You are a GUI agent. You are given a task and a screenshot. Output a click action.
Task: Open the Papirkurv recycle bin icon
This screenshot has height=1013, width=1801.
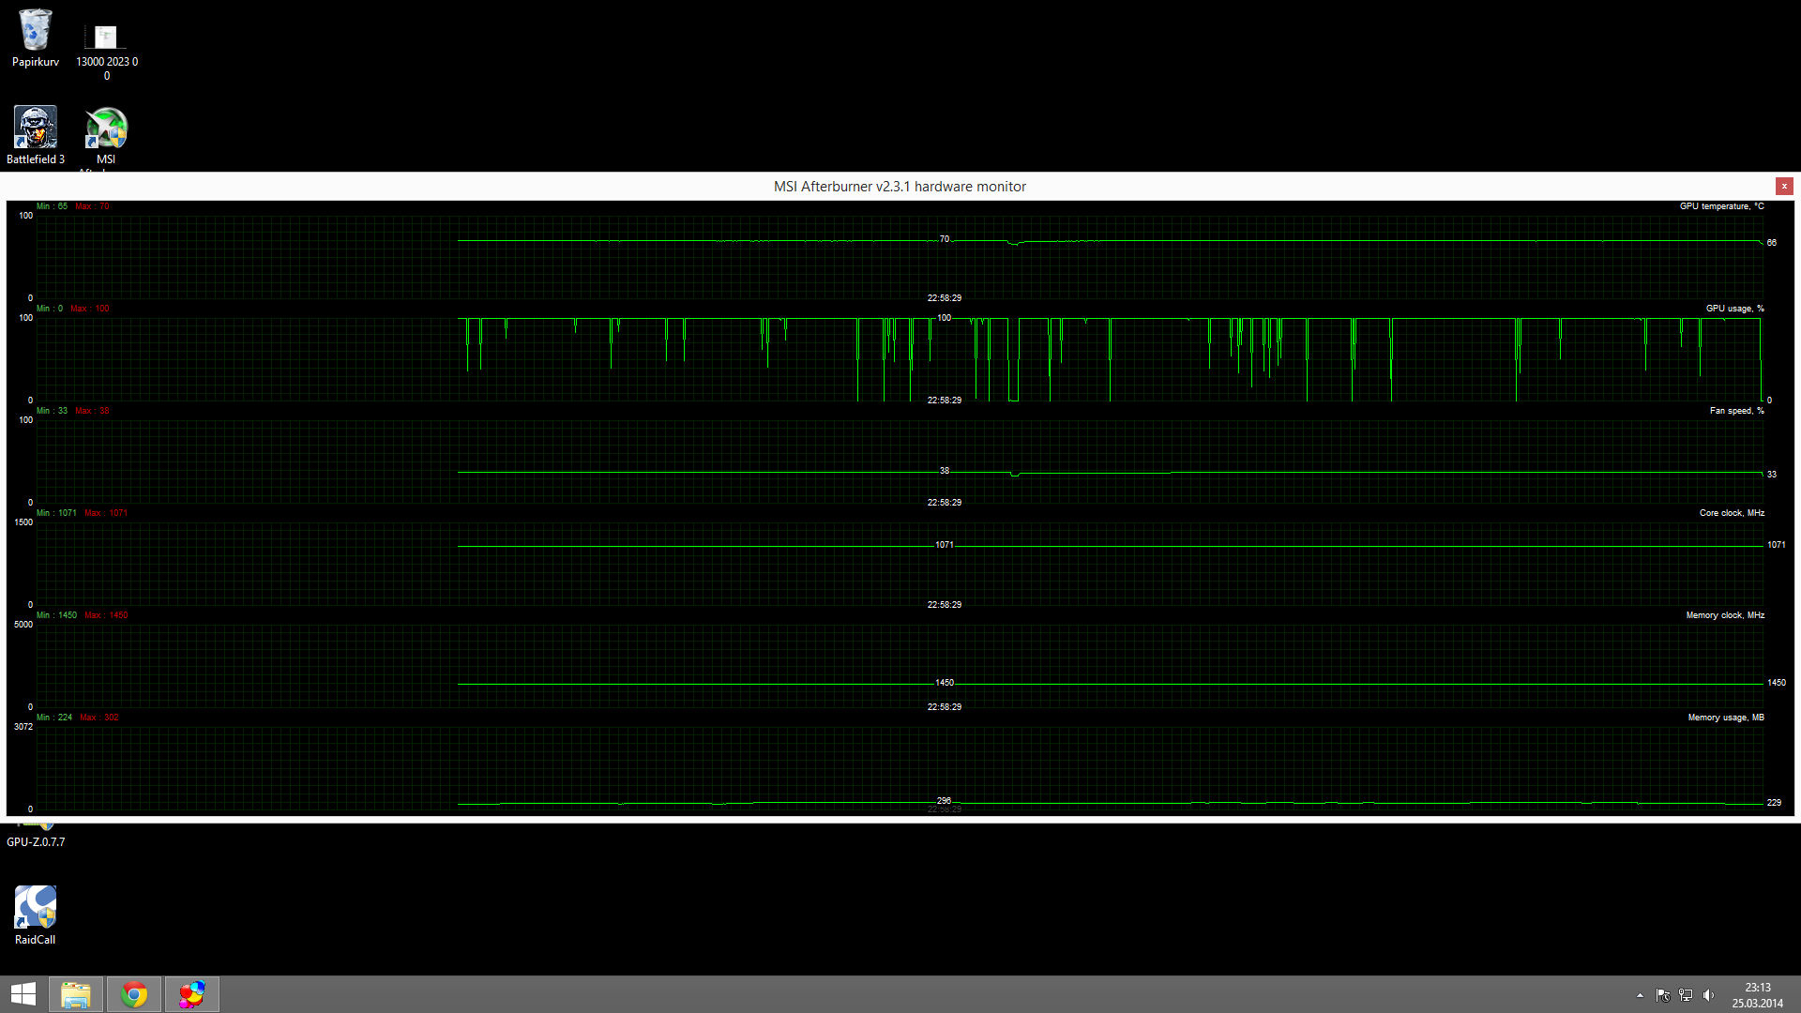tap(36, 38)
